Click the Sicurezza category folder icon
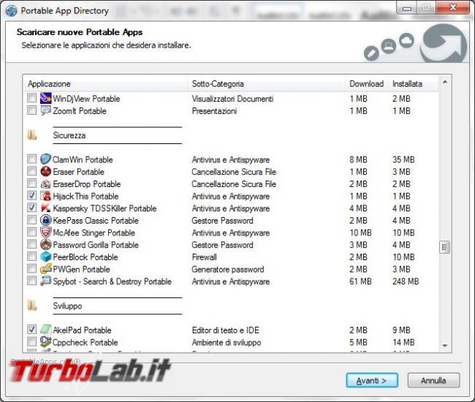This screenshot has width=475, height=402. [32, 135]
